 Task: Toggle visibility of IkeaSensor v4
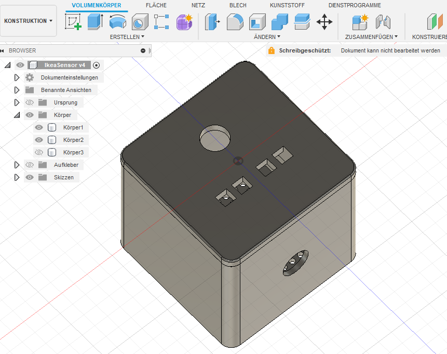pyautogui.click(x=20, y=65)
